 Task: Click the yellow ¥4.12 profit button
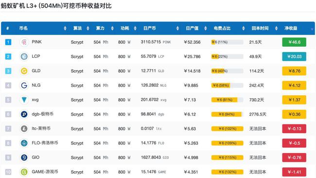[294, 85]
